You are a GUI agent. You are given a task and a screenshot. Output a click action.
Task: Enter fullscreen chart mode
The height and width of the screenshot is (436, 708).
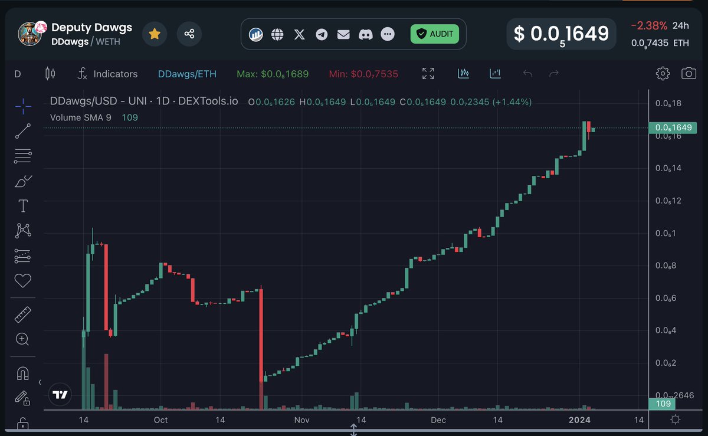pos(428,74)
